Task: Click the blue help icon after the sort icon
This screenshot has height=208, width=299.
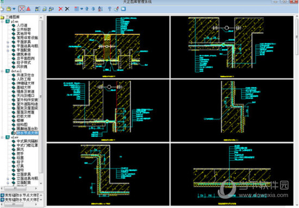Action: tap(109, 9)
